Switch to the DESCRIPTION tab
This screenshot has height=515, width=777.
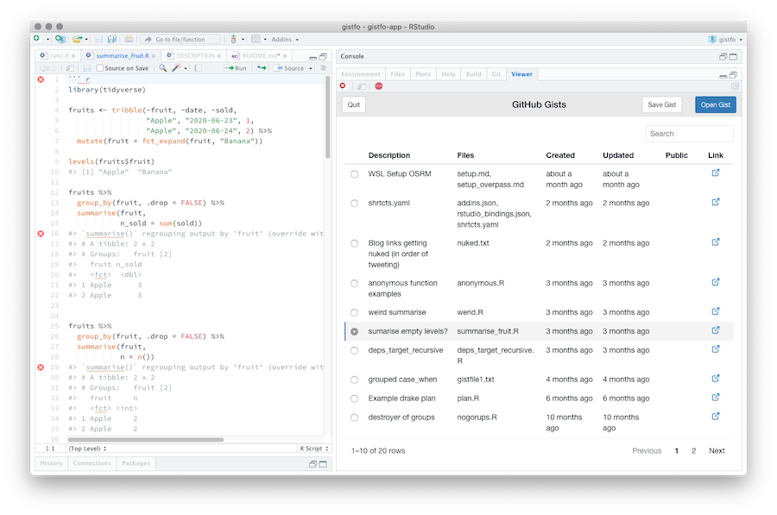click(x=193, y=56)
